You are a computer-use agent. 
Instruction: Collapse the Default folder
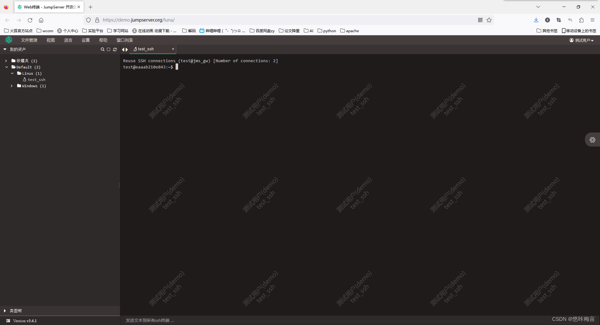click(x=7, y=67)
